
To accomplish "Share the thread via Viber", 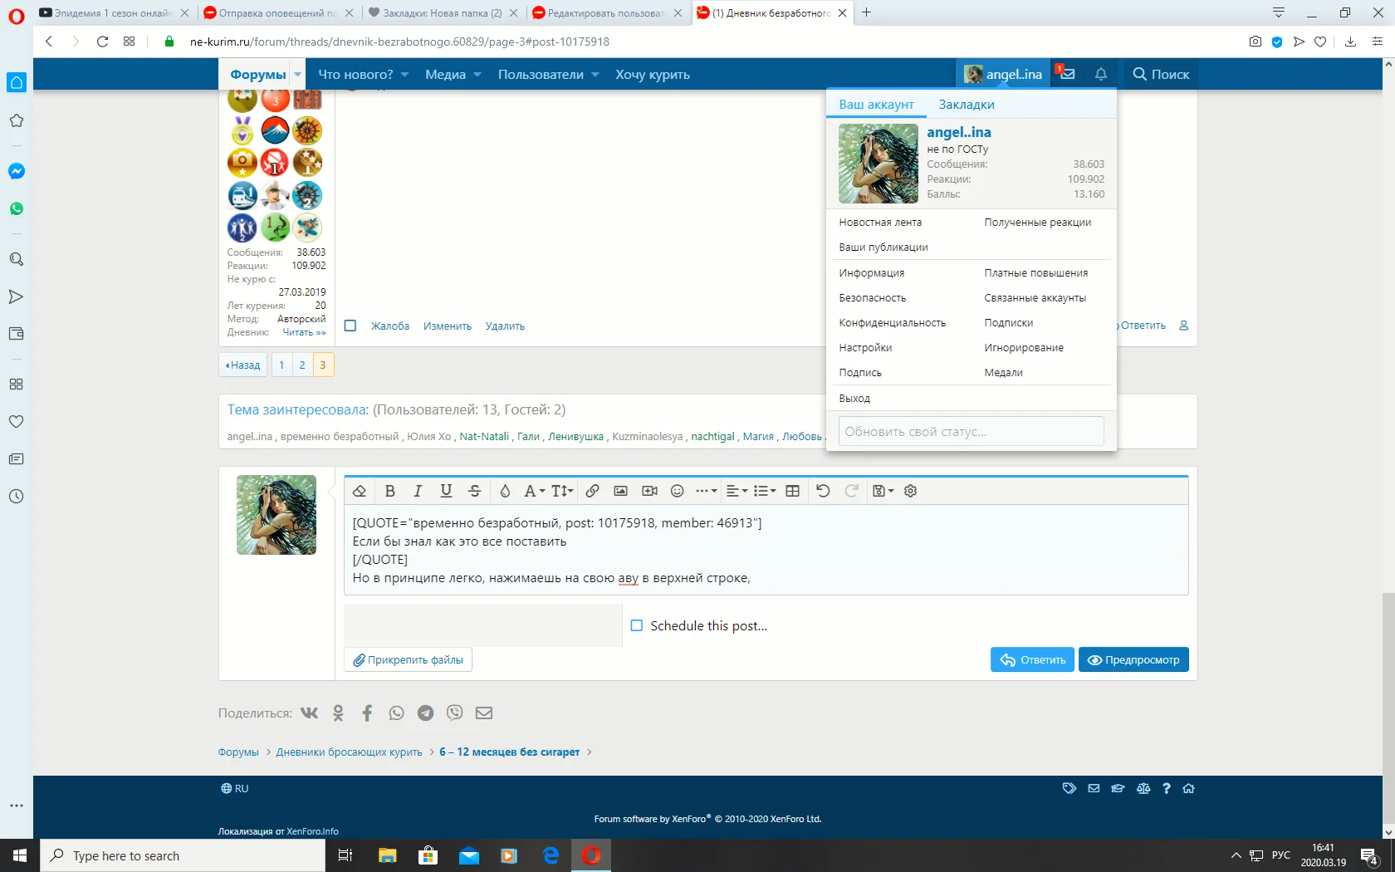I will (454, 713).
